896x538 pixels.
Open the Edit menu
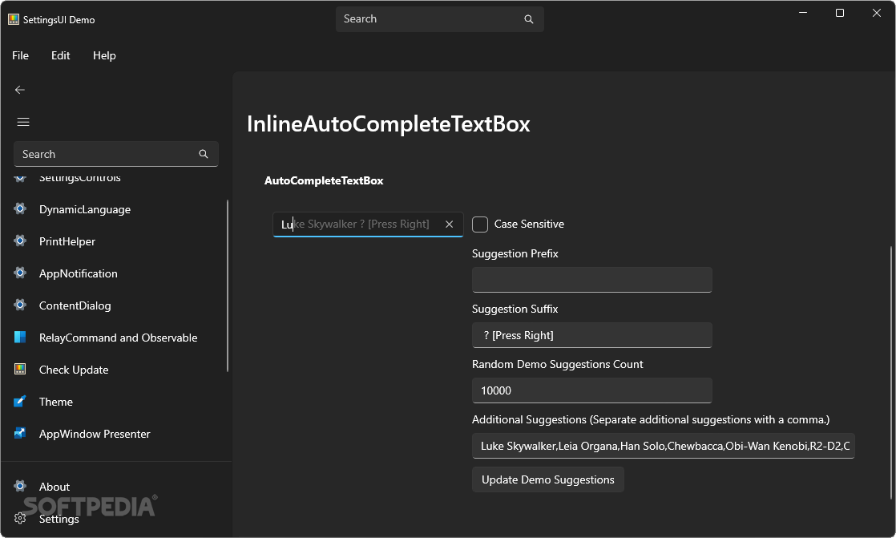click(x=61, y=55)
